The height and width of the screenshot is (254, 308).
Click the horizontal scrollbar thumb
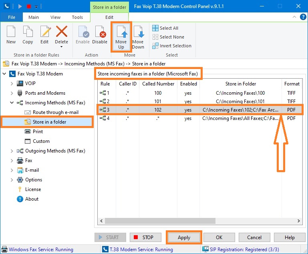tap(160, 221)
